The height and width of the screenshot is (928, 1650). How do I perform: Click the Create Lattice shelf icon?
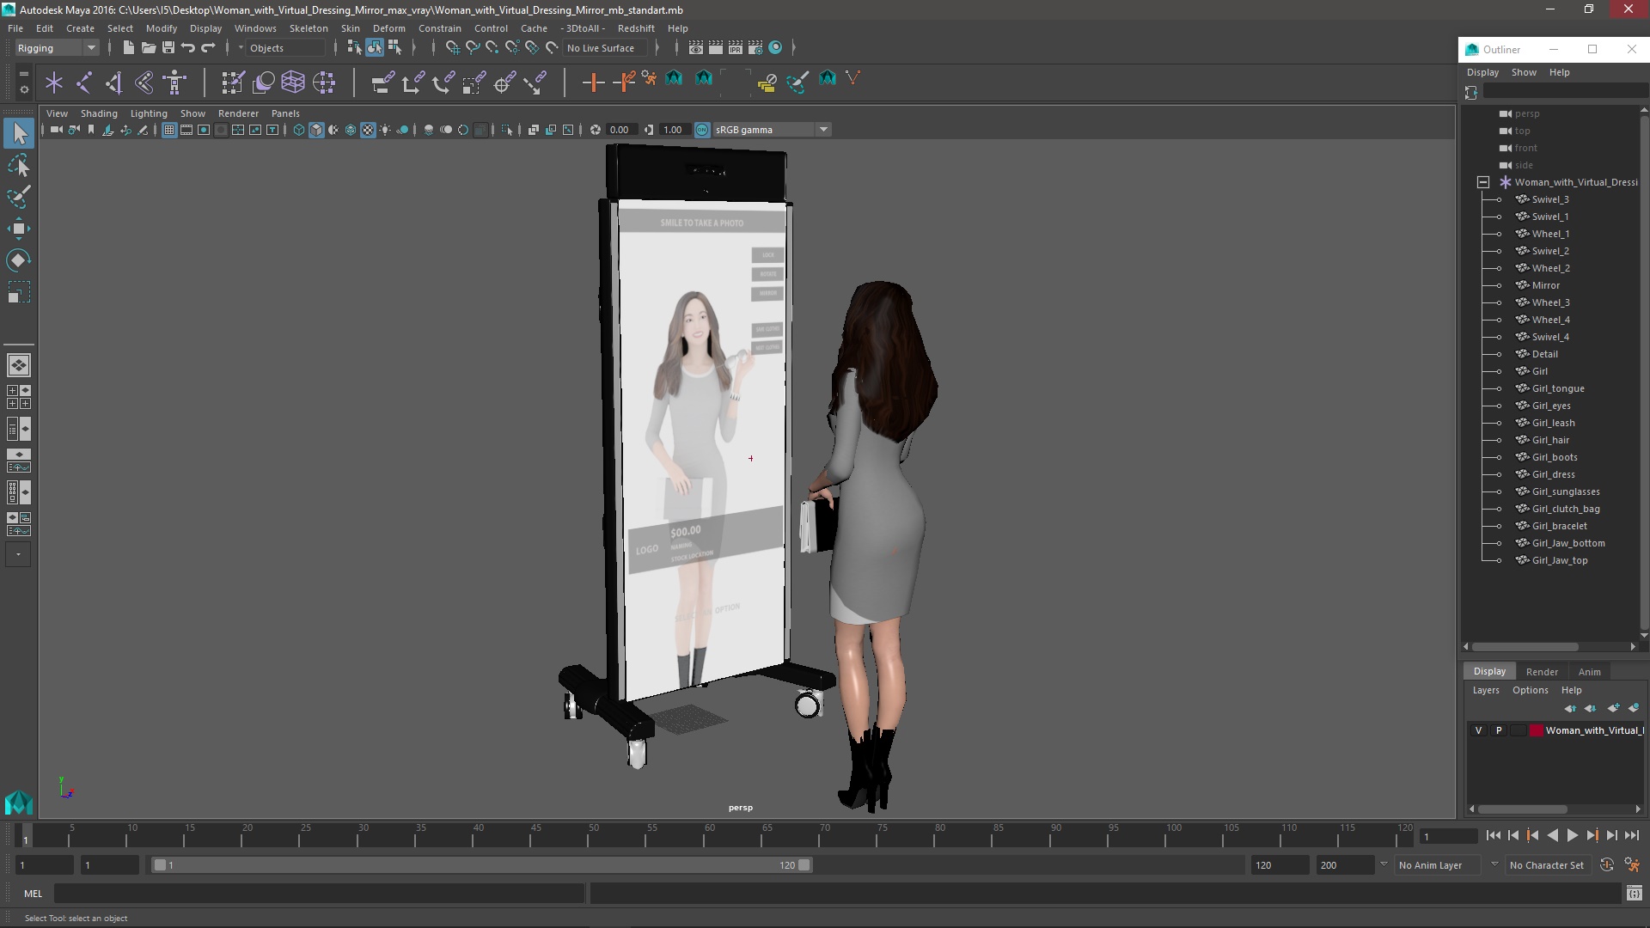[293, 82]
